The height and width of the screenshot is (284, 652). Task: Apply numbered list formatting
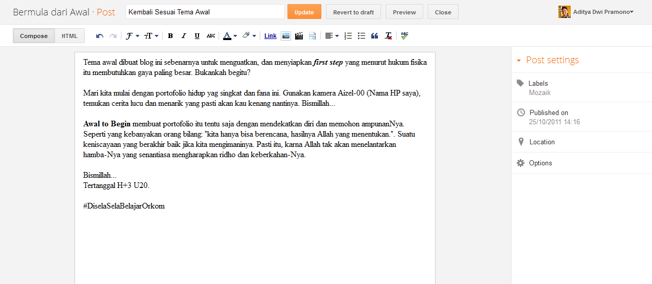348,36
